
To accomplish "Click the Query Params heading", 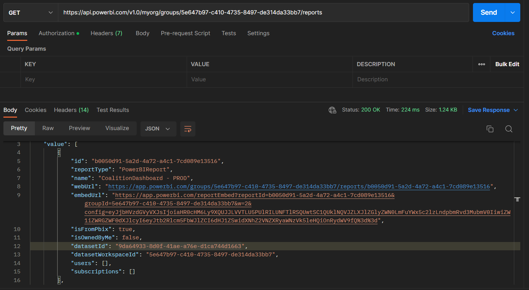I will click(x=27, y=49).
